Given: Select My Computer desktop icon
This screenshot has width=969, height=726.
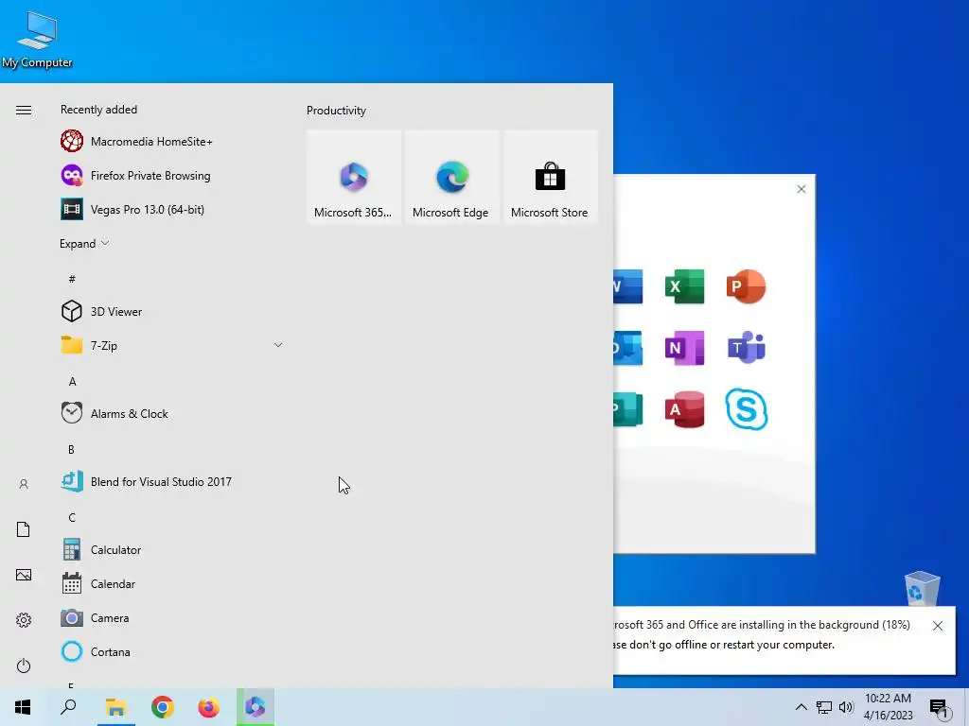Looking at the screenshot, I should (37, 40).
